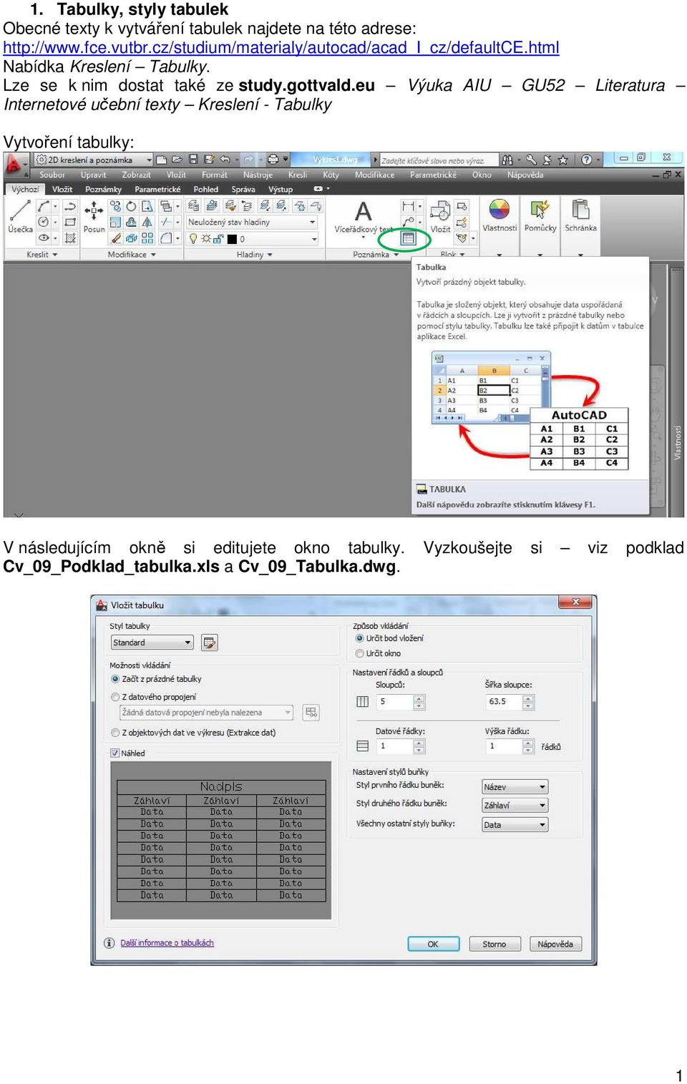Select Určit bod vložení radio button

coord(359,638)
